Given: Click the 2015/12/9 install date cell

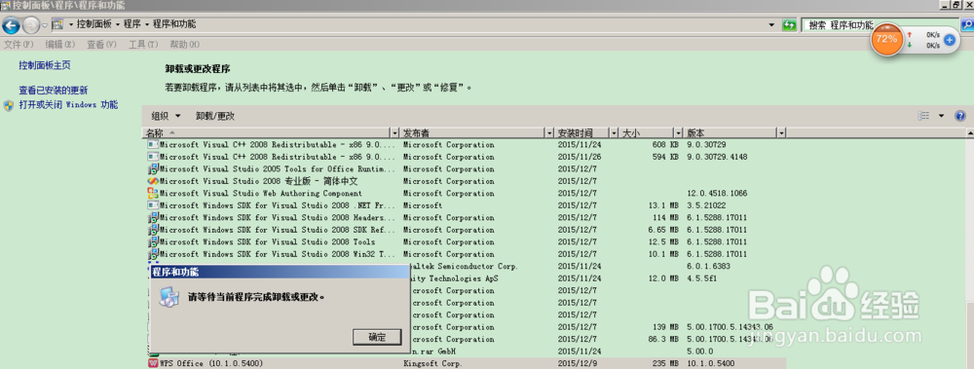Looking at the screenshot, I should (x=577, y=363).
